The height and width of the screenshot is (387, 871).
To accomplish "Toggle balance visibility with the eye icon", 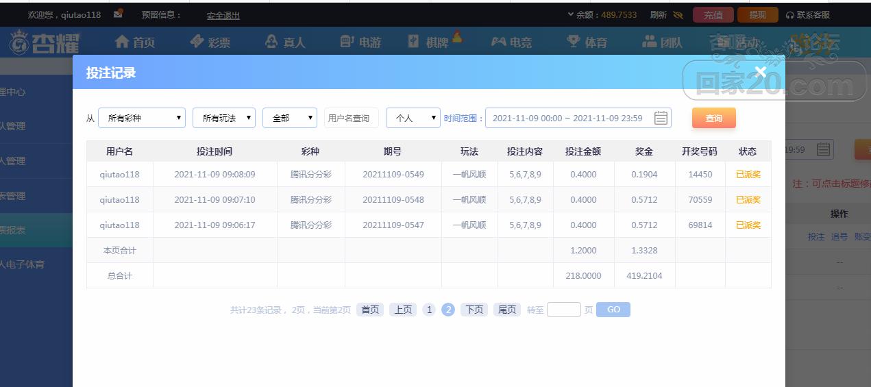I will click(678, 15).
